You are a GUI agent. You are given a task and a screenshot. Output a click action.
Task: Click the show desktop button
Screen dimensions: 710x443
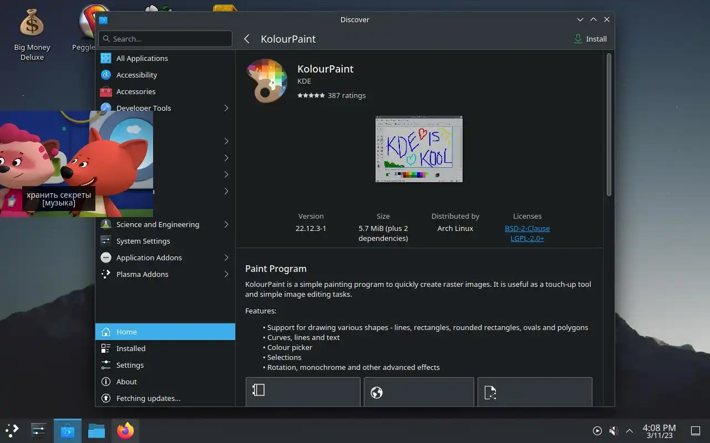point(696,431)
